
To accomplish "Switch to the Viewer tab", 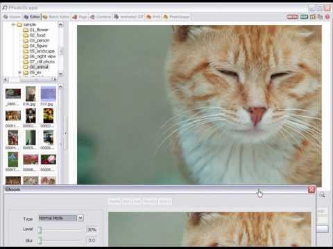I will (12, 17).
